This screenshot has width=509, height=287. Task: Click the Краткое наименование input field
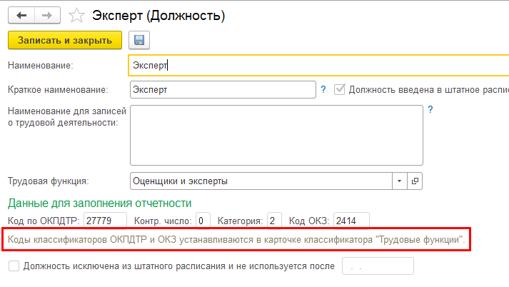tap(223, 90)
